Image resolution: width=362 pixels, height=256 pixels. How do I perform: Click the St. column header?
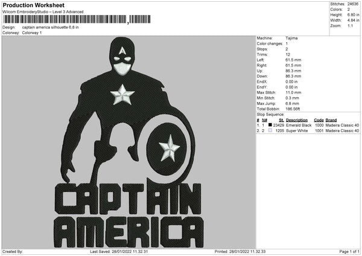281,120
